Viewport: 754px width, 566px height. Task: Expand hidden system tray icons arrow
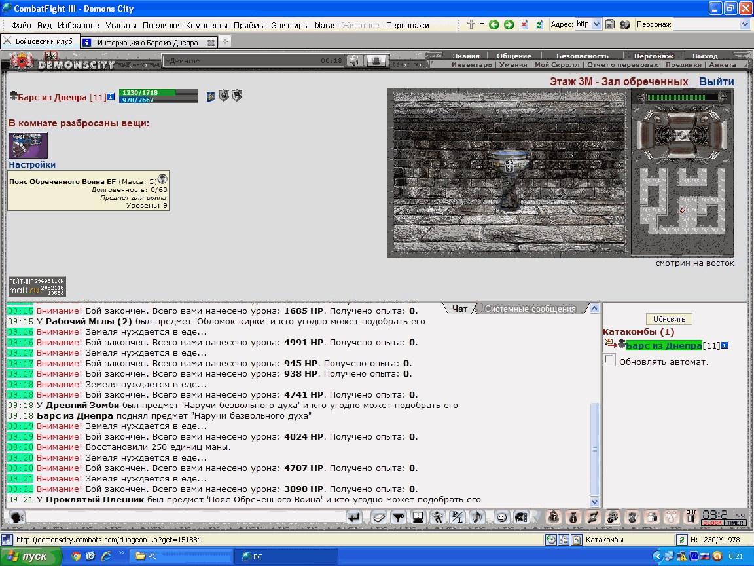point(657,556)
